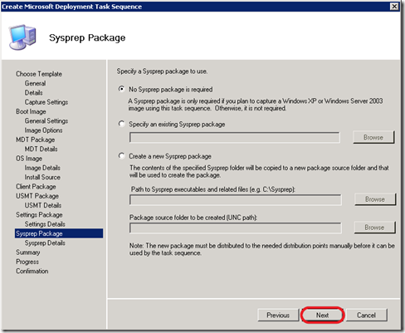Click the 'Specify a Sysprep package to use.' text

[162, 71]
